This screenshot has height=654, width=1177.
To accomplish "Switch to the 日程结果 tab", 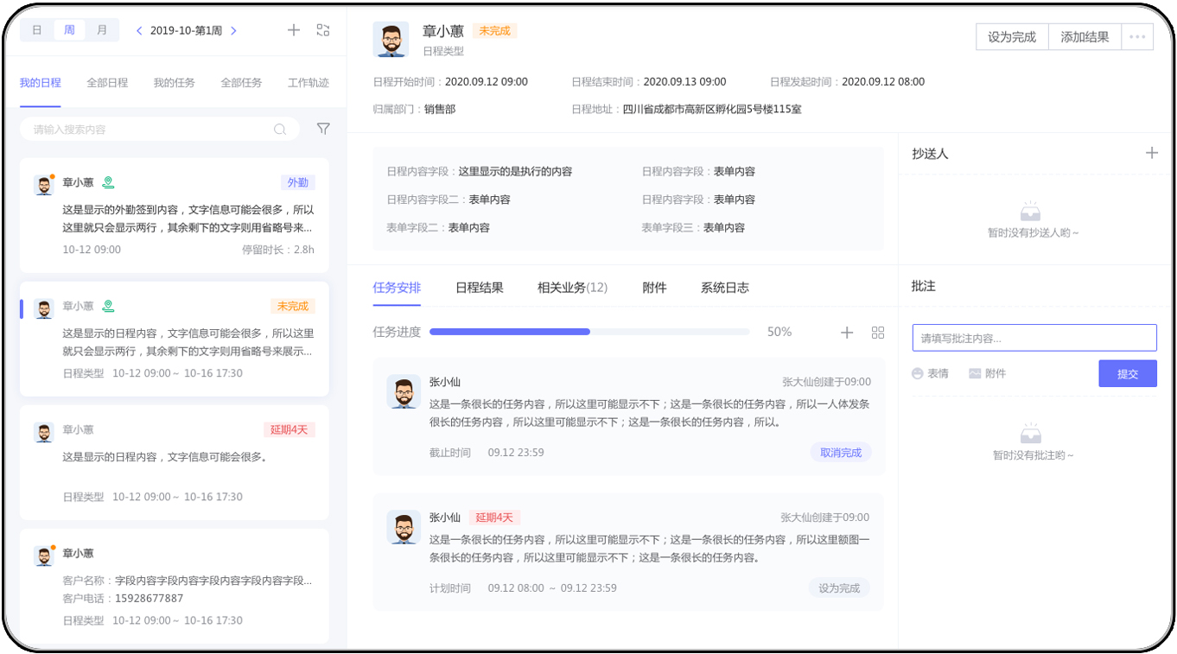I will click(x=480, y=288).
